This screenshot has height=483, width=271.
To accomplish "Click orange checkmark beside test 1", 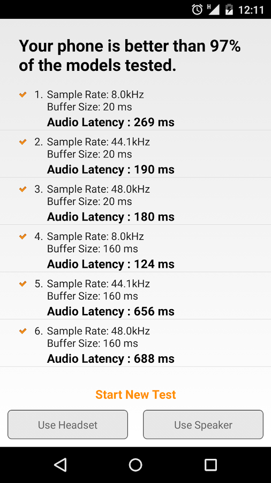I will pyautogui.click(x=22, y=94).
